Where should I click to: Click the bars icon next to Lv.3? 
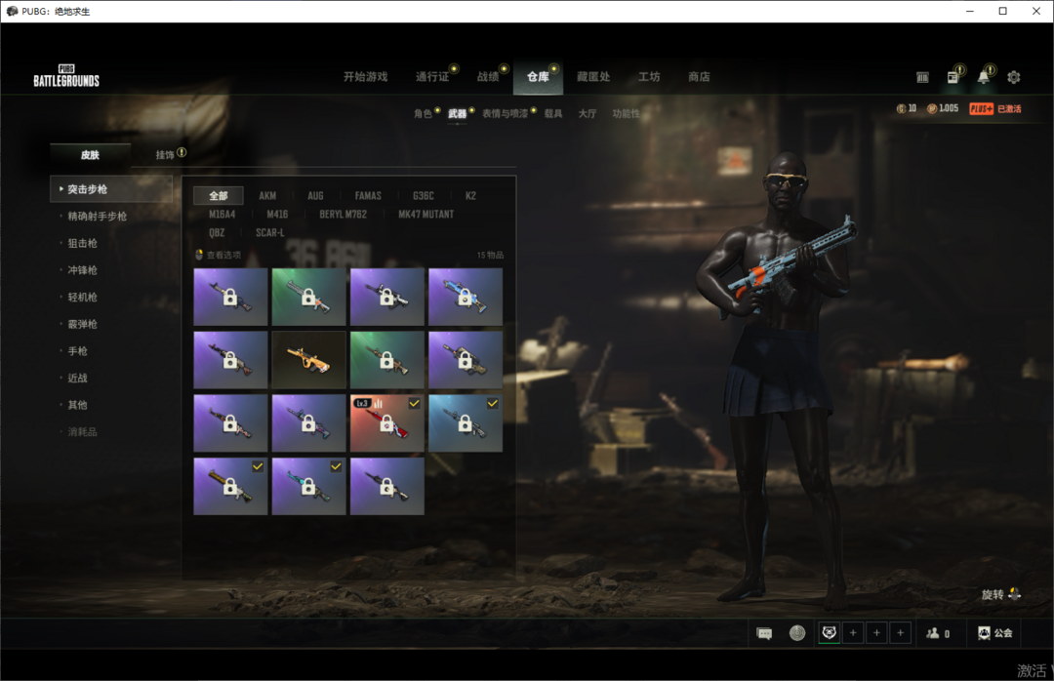click(x=378, y=403)
